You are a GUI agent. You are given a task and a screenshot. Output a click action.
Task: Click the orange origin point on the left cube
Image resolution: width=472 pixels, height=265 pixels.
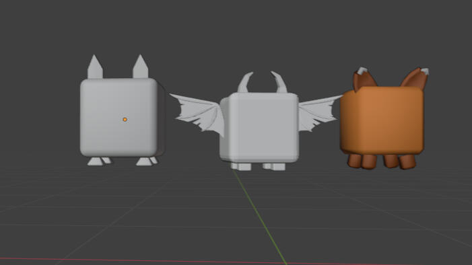(125, 120)
